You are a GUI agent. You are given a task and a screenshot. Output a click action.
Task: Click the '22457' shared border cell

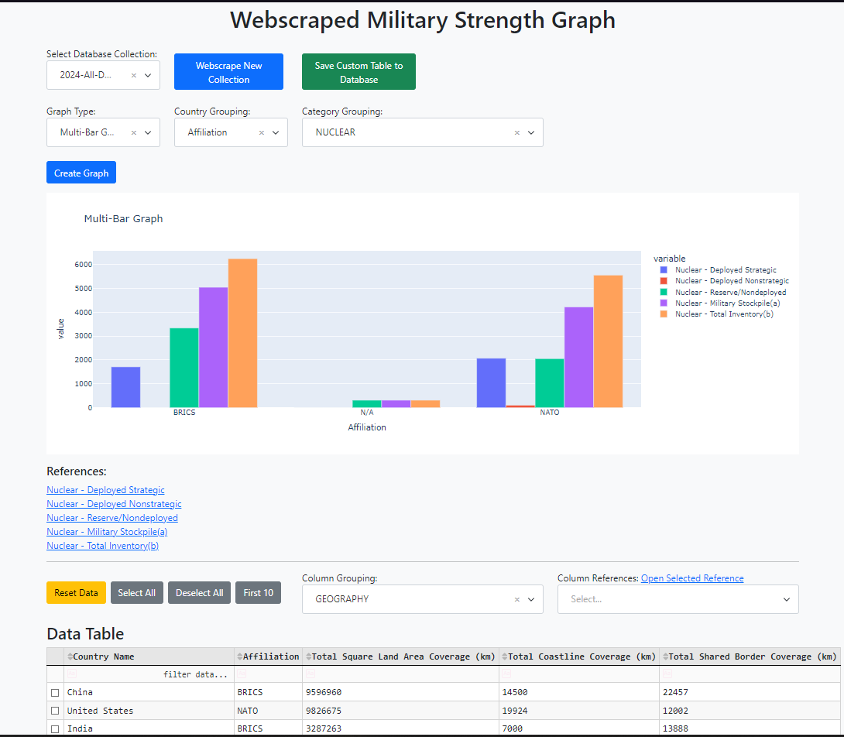click(x=750, y=692)
